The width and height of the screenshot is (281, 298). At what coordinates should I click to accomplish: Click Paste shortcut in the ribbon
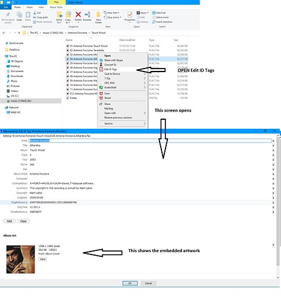pyautogui.click(x=42, y=22)
